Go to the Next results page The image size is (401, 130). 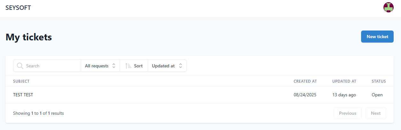[x=375, y=113]
